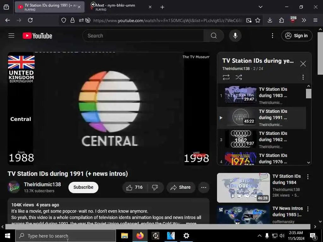Open the Firefox View icon in tab bar

tap(6, 7)
